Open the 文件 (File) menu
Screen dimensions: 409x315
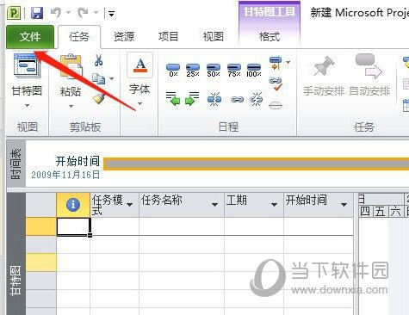(30, 37)
